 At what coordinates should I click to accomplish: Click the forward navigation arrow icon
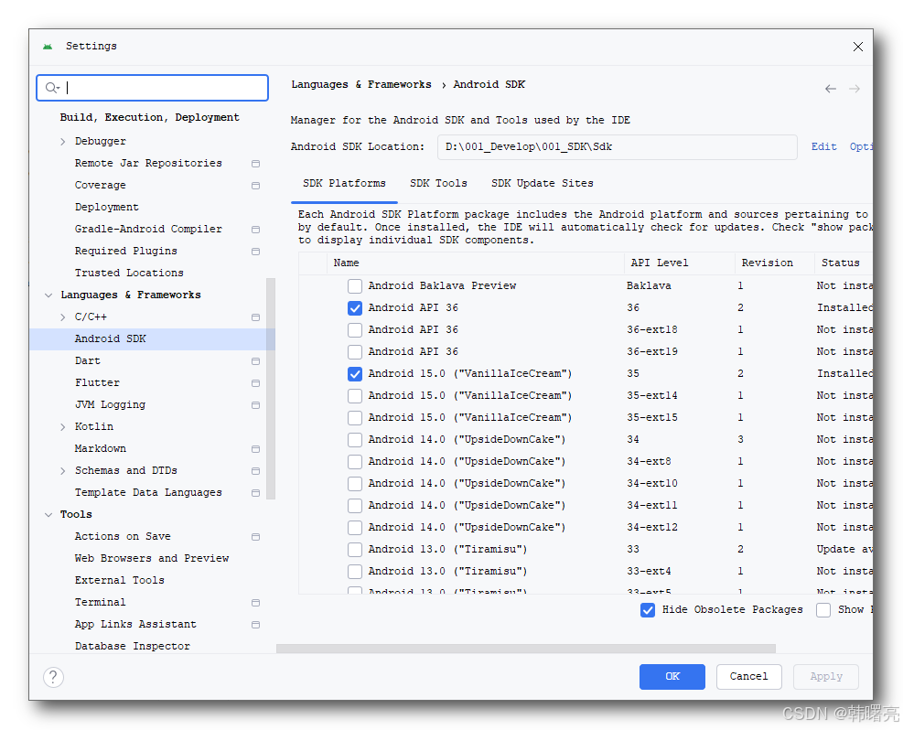[x=855, y=89]
